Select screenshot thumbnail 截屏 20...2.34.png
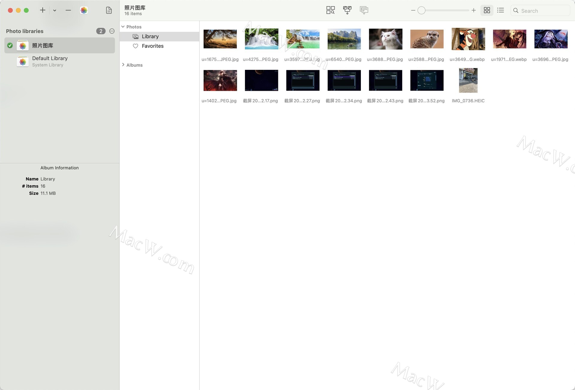Viewport: 575px width, 390px height. pos(344,80)
